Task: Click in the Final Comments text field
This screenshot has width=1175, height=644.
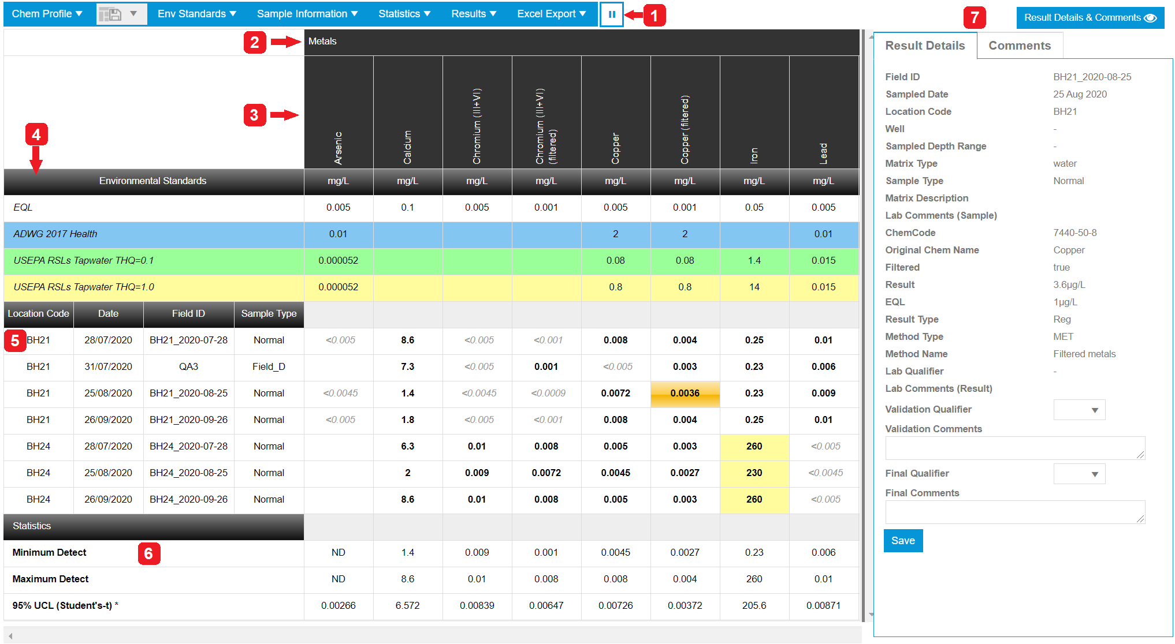Action: point(1015,512)
